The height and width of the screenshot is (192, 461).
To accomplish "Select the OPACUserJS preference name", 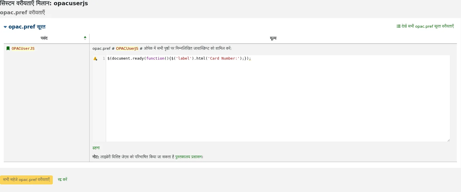I will coord(23,49).
